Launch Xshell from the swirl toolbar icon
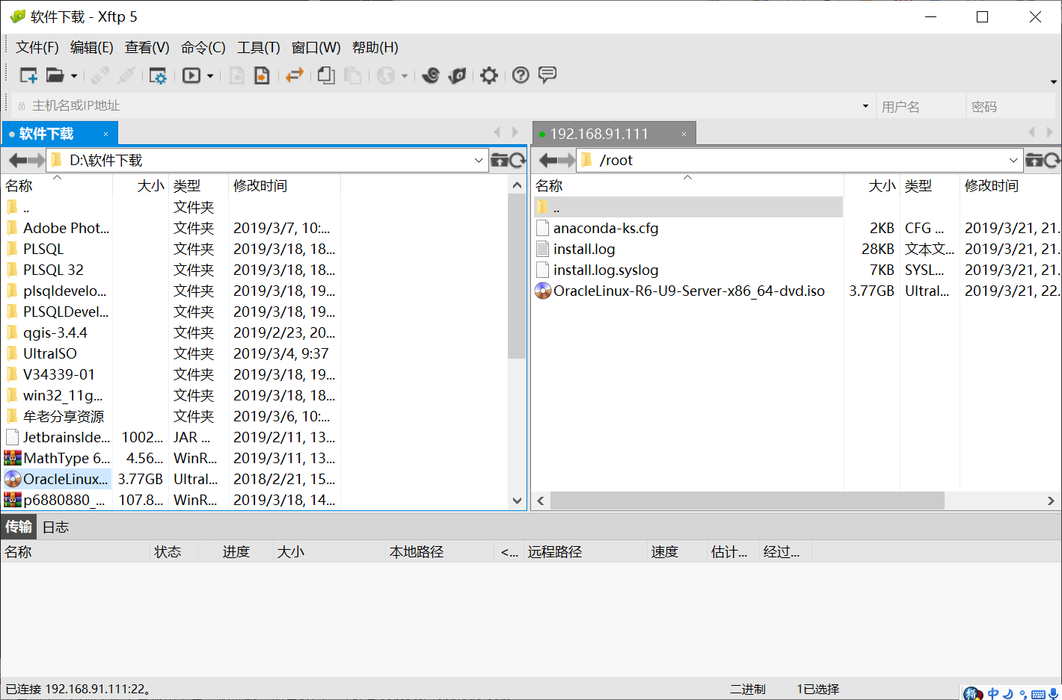This screenshot has width=1062, height=700. click(x=431, y=75)
